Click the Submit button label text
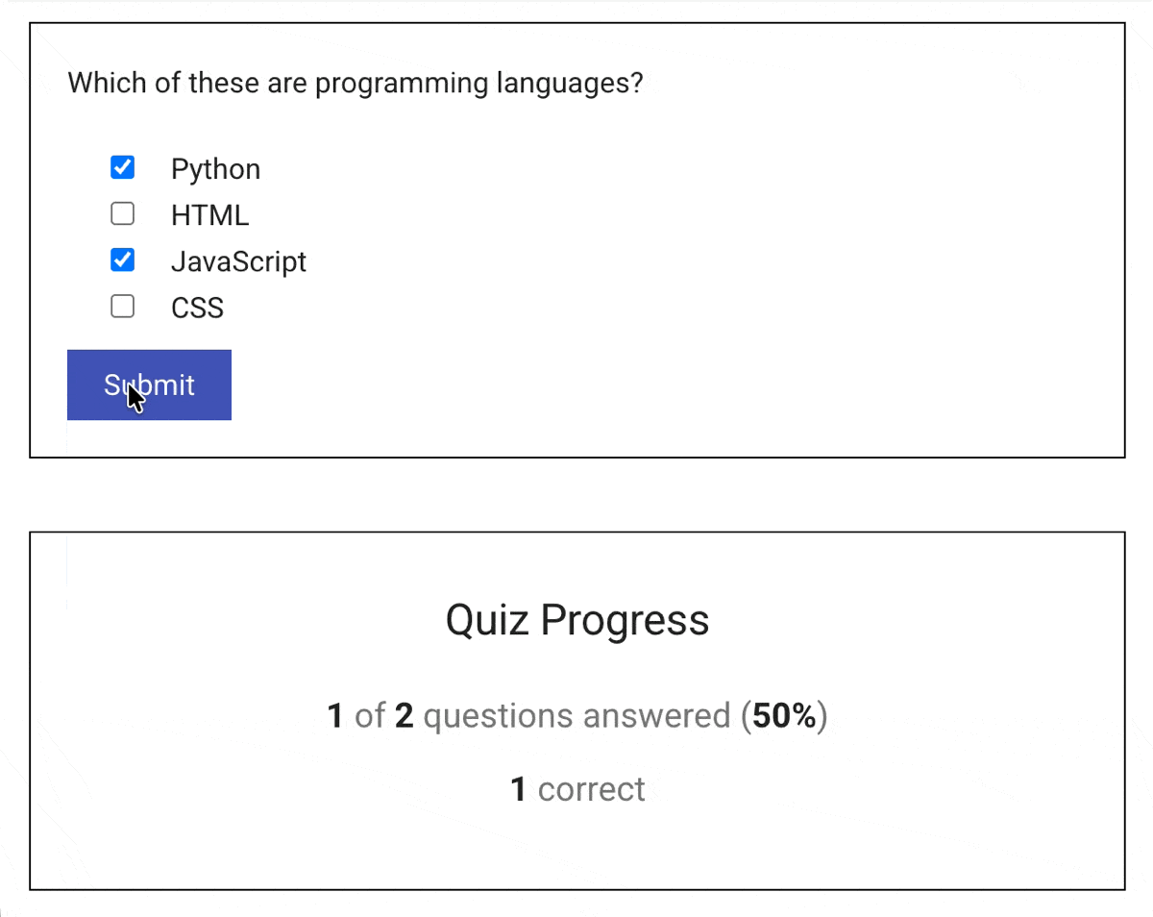The width and height of the screenshot is (1153, 917). point(149,384)
